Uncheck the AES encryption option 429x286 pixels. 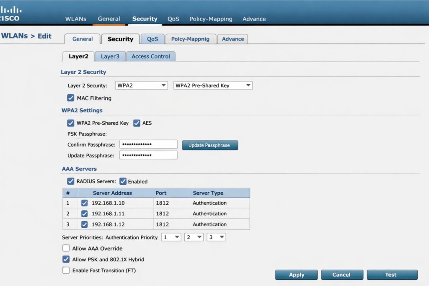137,123
